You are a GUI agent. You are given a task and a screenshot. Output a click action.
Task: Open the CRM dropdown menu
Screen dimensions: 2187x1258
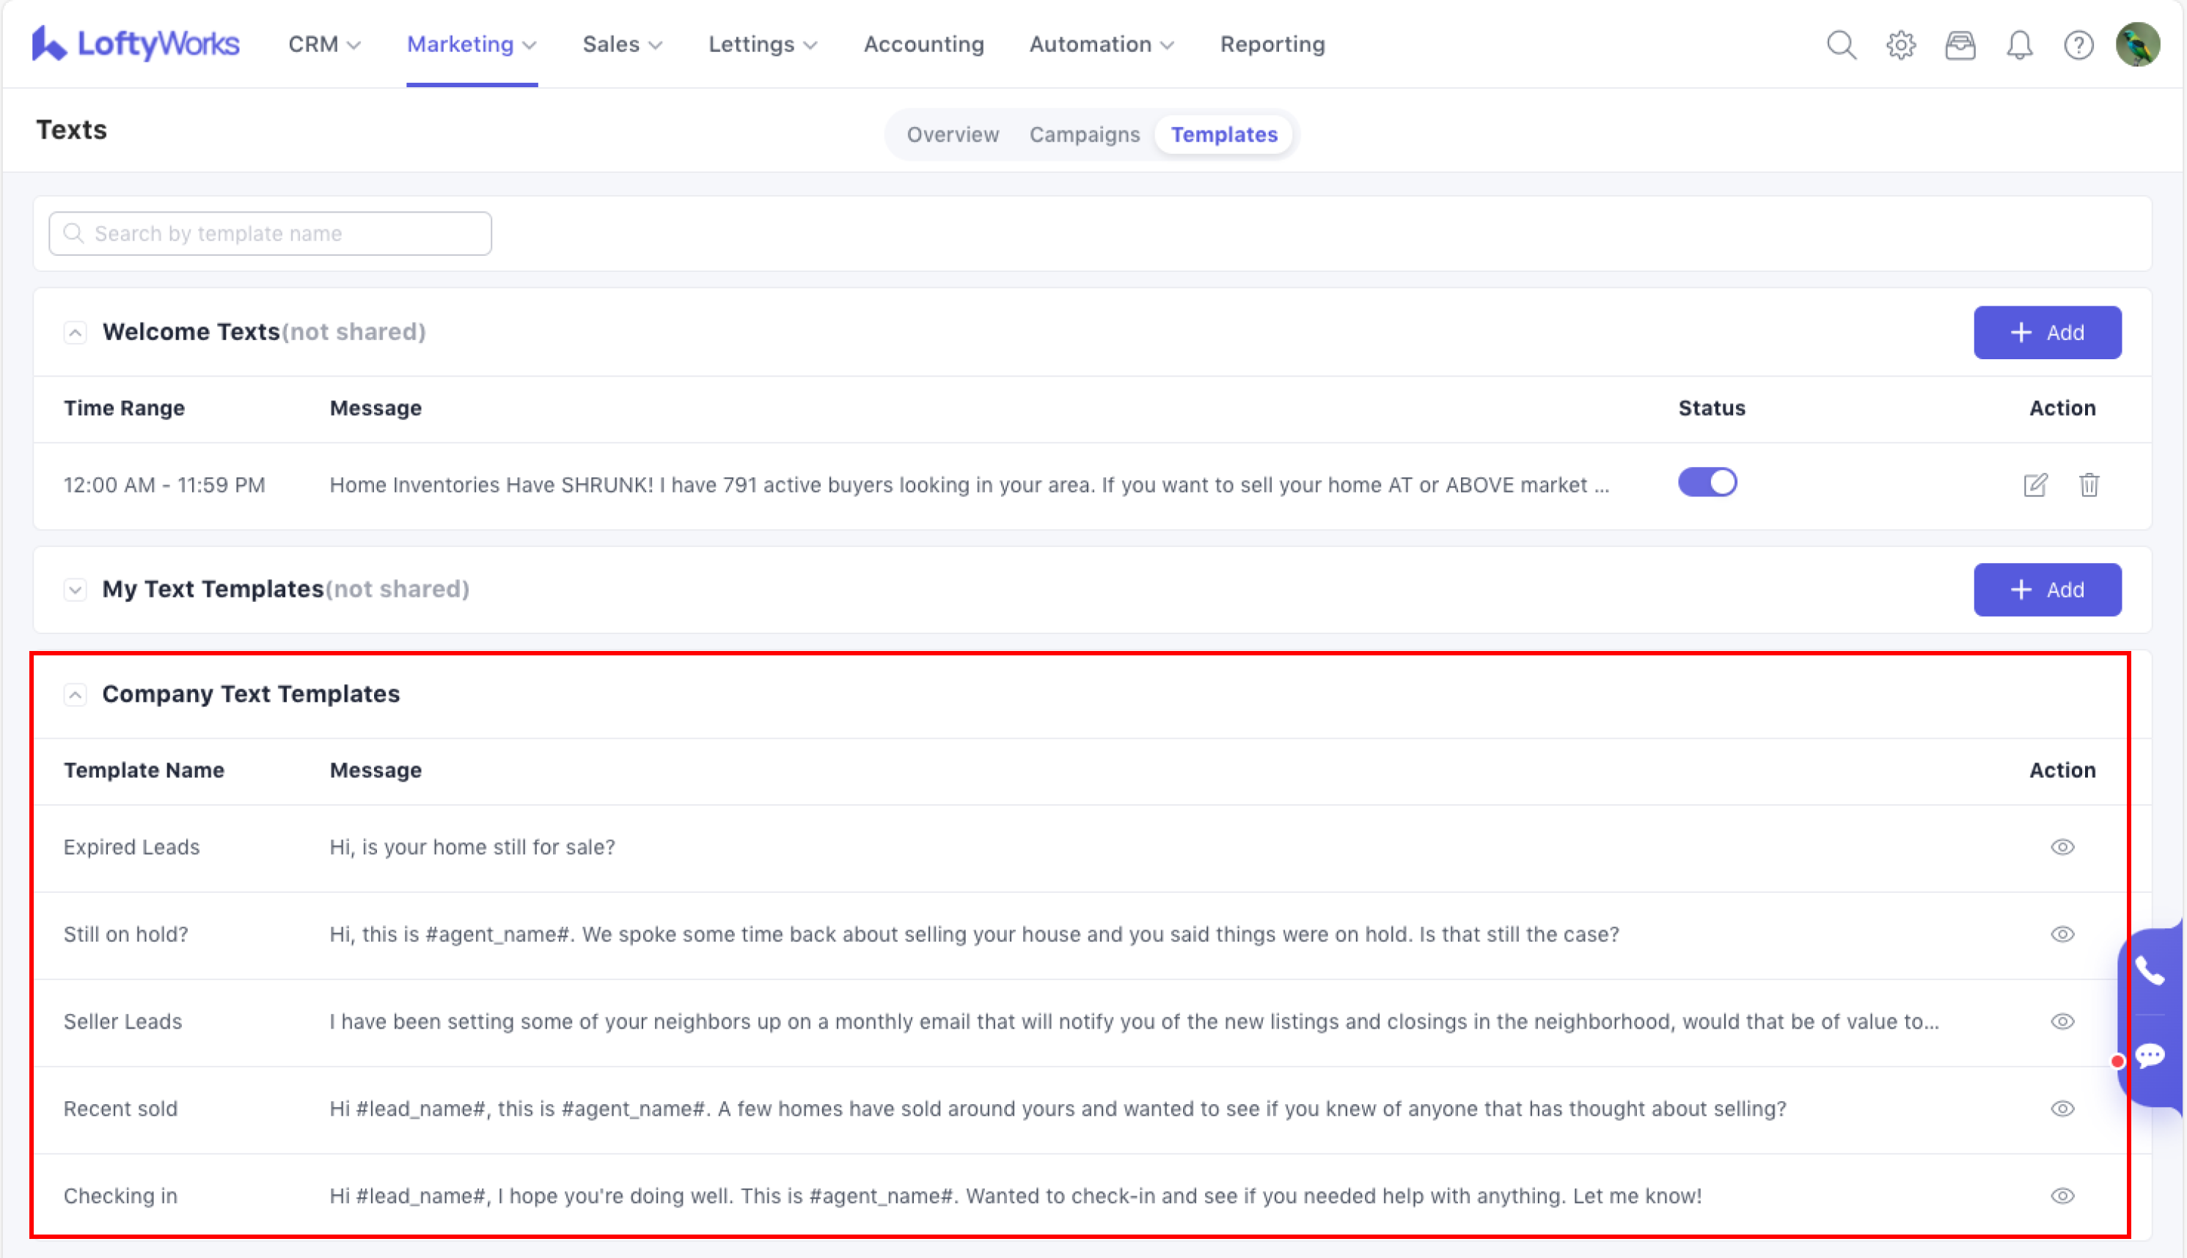324,45
